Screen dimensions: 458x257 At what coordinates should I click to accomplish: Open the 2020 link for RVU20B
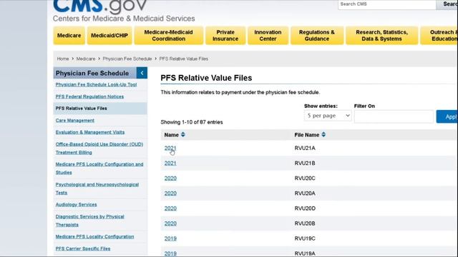170,223
